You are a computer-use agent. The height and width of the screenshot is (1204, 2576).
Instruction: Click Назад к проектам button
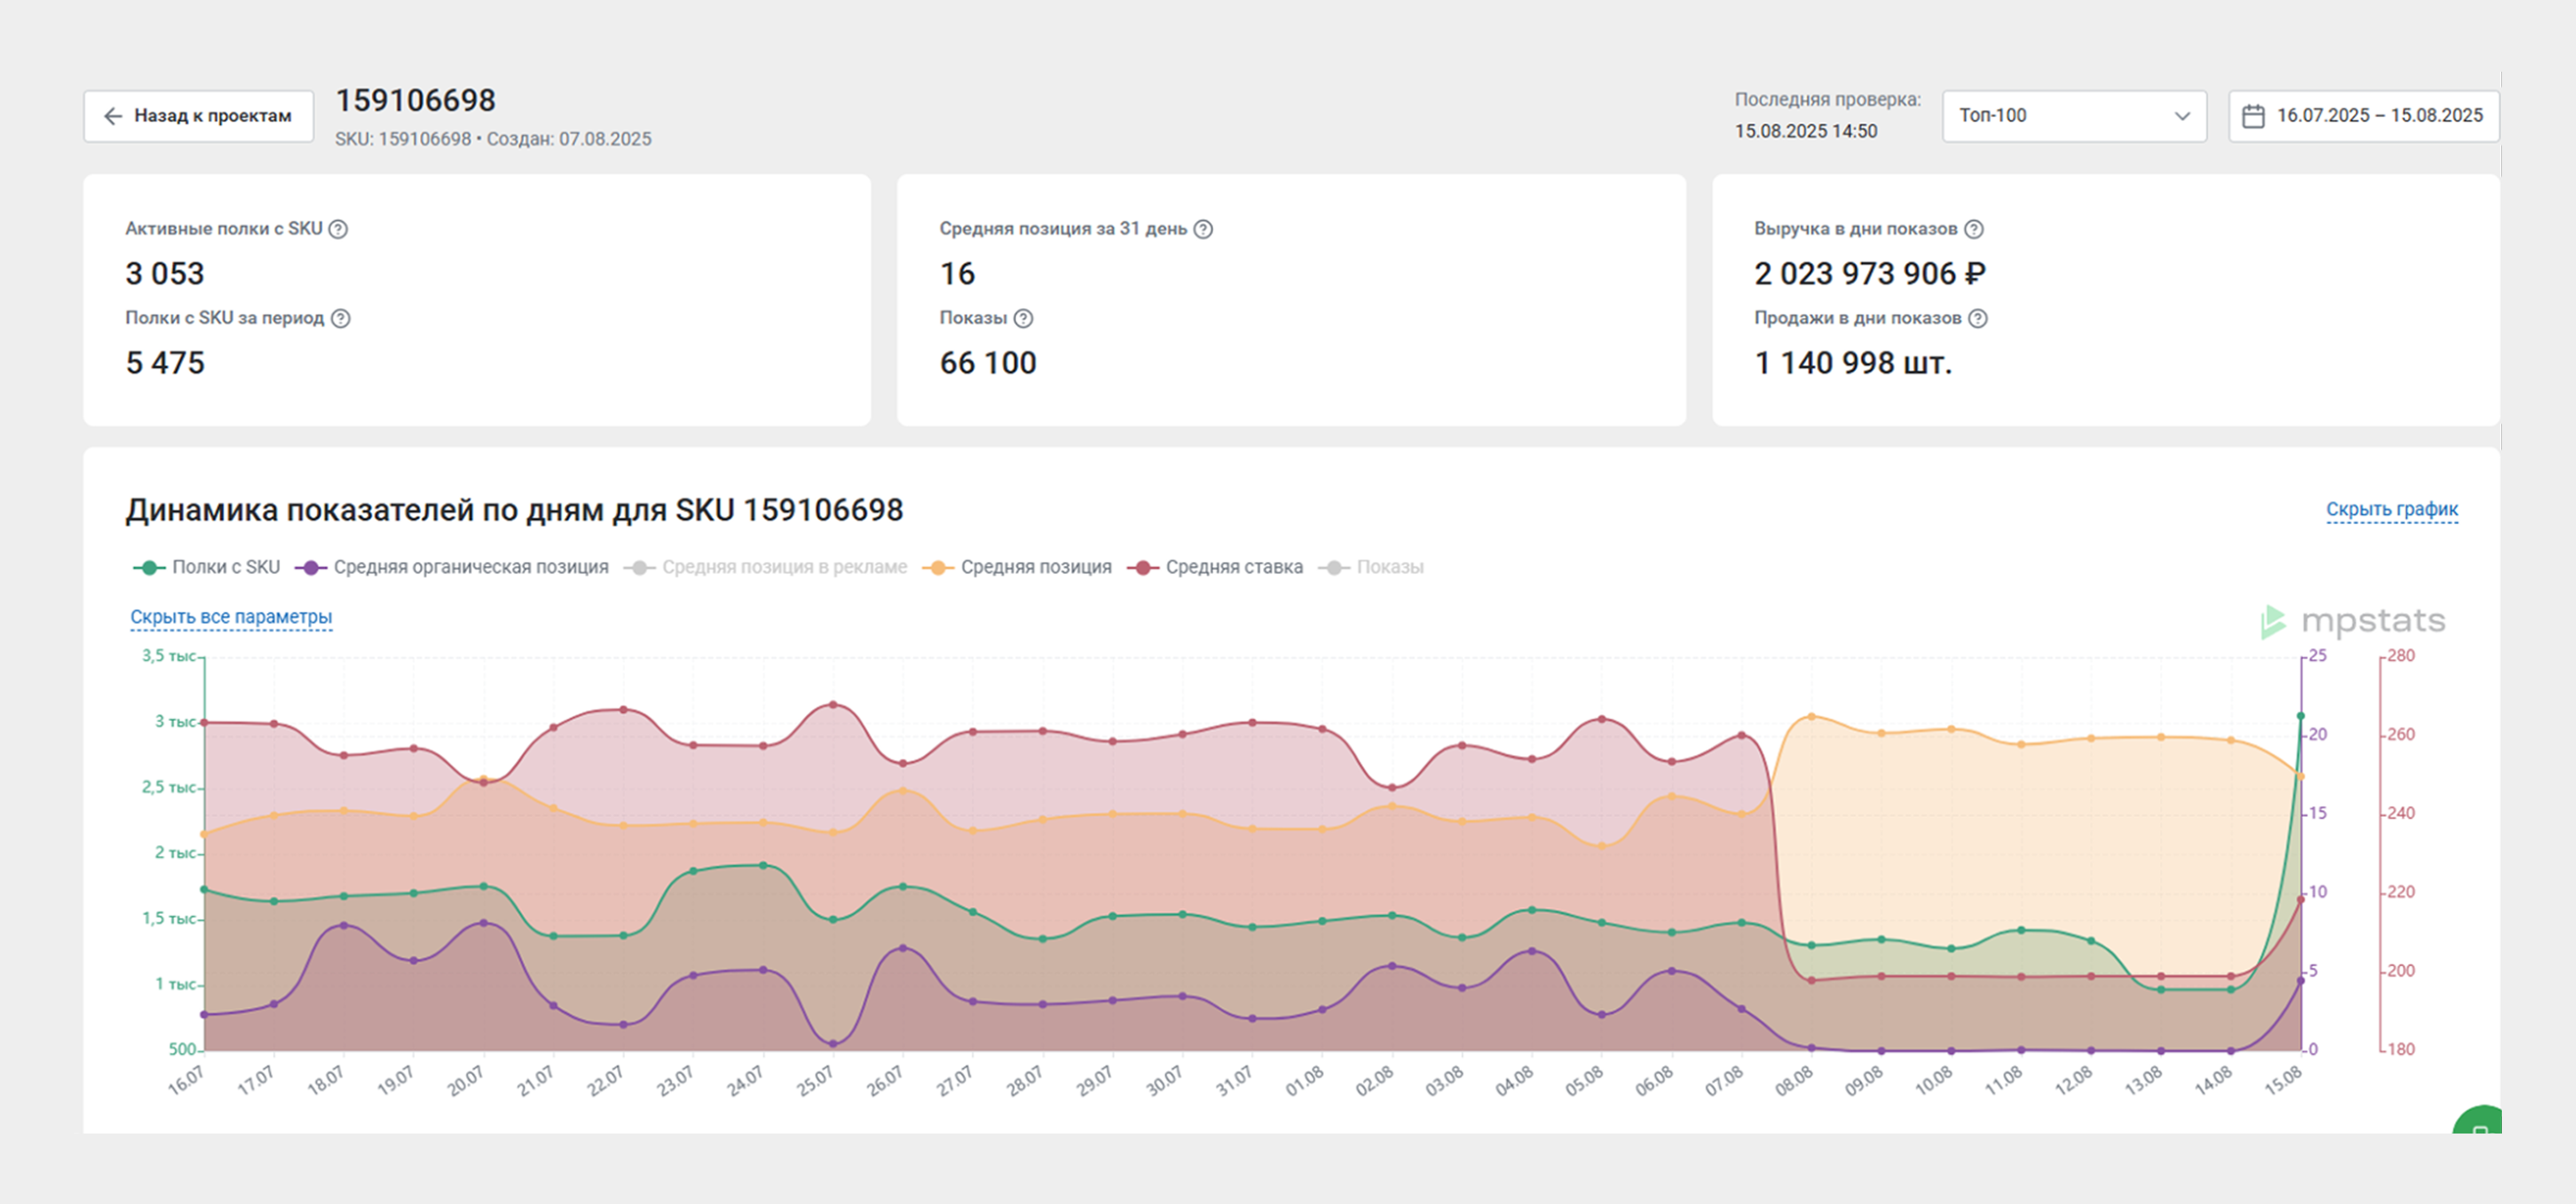tap(198, 116)
